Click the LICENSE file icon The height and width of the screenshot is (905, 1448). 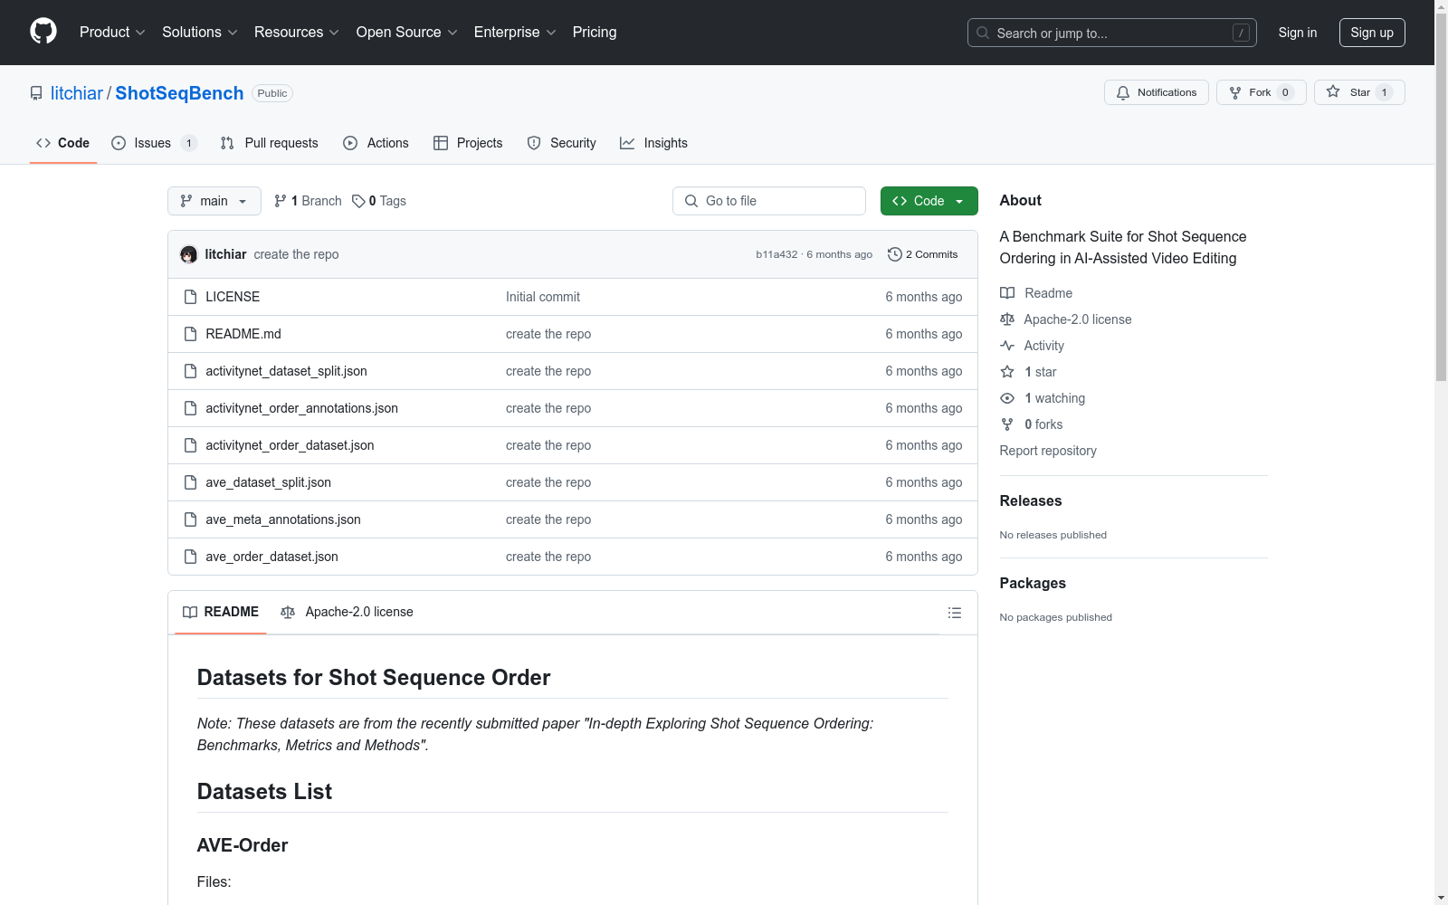(190, 297)
